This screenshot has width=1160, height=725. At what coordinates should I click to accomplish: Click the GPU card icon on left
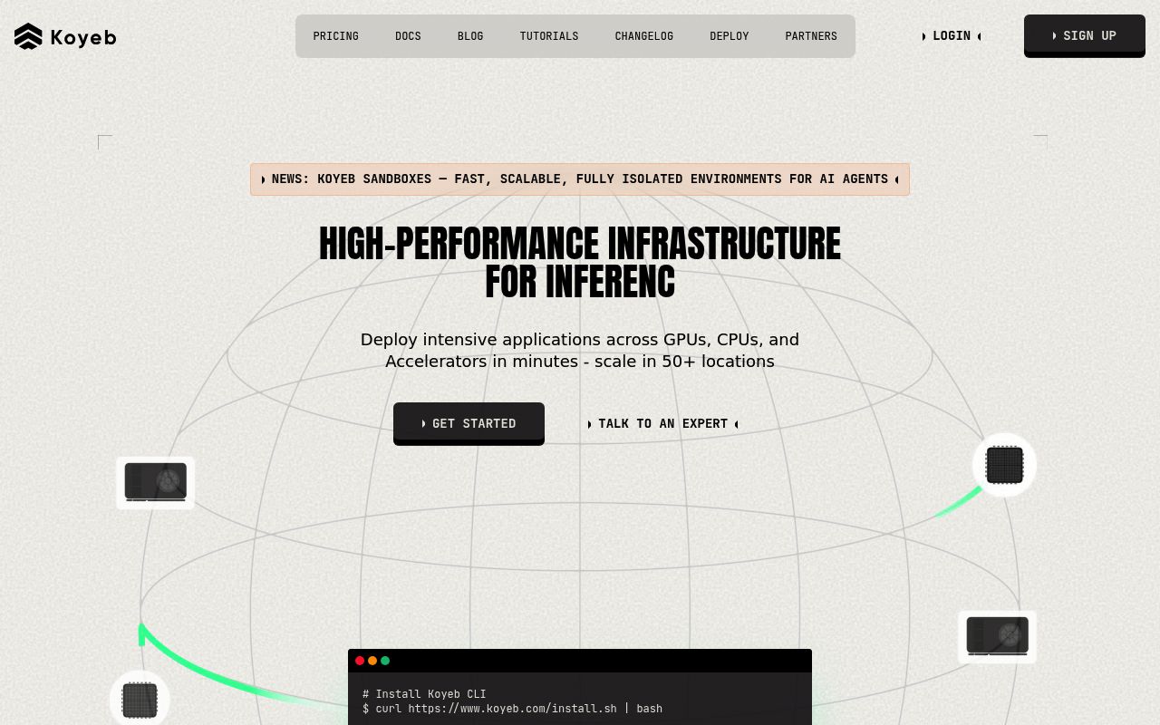[x=156, y=482]
